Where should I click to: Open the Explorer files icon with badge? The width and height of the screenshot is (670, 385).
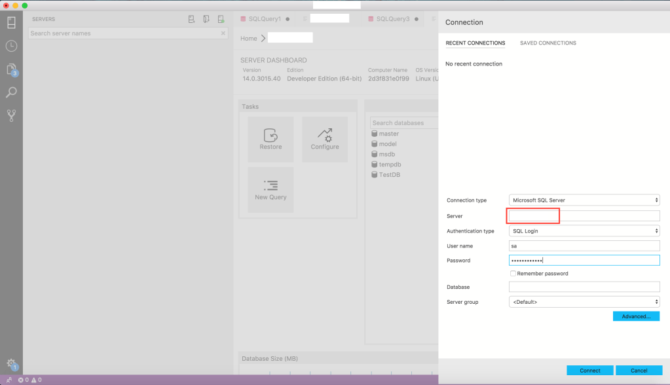click(11, 69)
